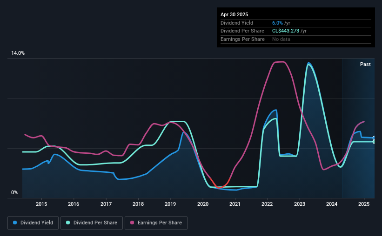The width and height of the screenshot is (382, 236).
Task: Click the 'Apr 30 2025' tooltip date
Action: point(235,14)
